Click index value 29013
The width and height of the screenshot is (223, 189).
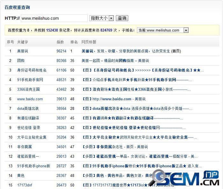pyautogui.click(x=61, y=156)
